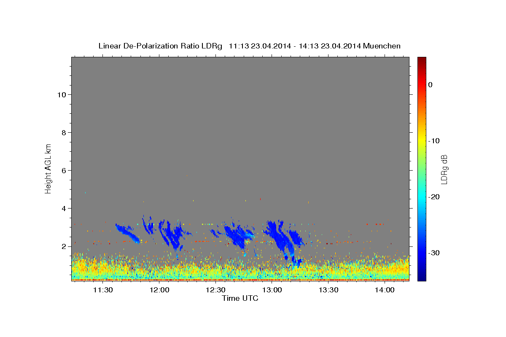This screenshot has height=337, width=506.
Task: Click the 'Height AGL km' axis label
Action: [48, 168]
